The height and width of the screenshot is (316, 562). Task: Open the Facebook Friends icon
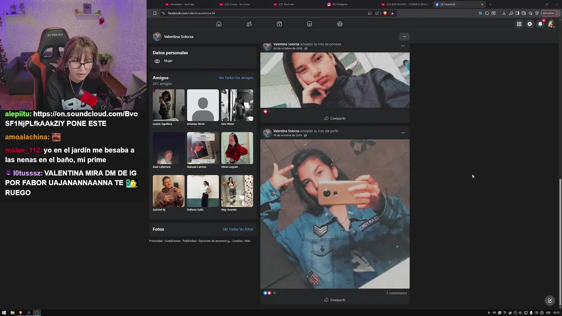249,24
